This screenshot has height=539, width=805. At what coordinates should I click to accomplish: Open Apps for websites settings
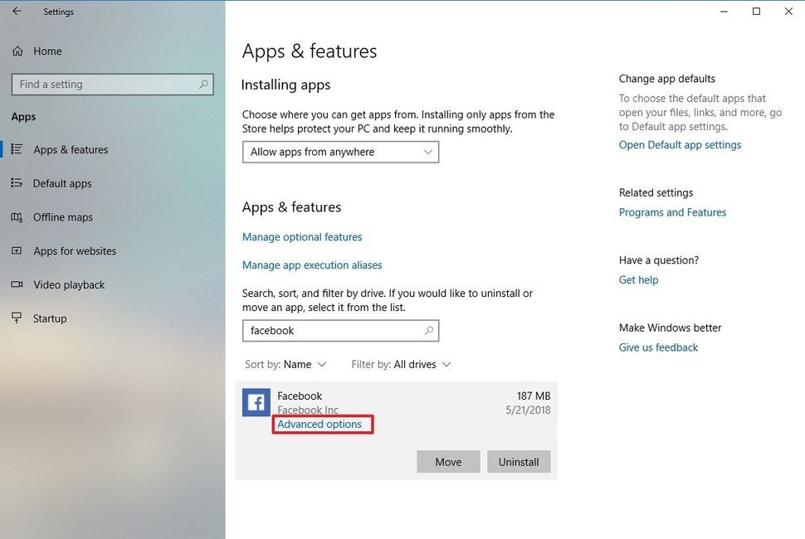point(71,250)
